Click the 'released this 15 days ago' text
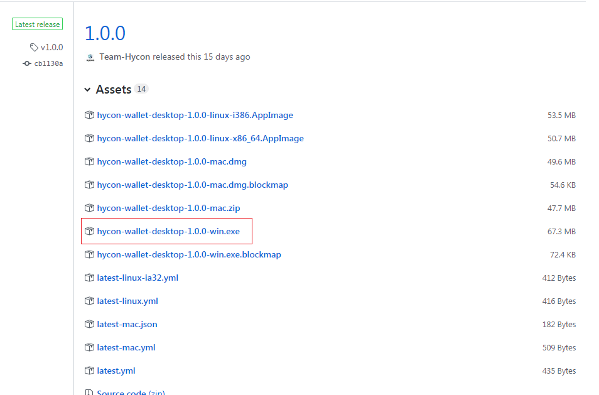599x395 pixels. (202, 57)
